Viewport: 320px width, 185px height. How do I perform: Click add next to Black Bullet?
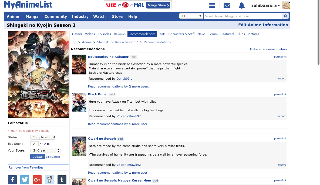112,95
